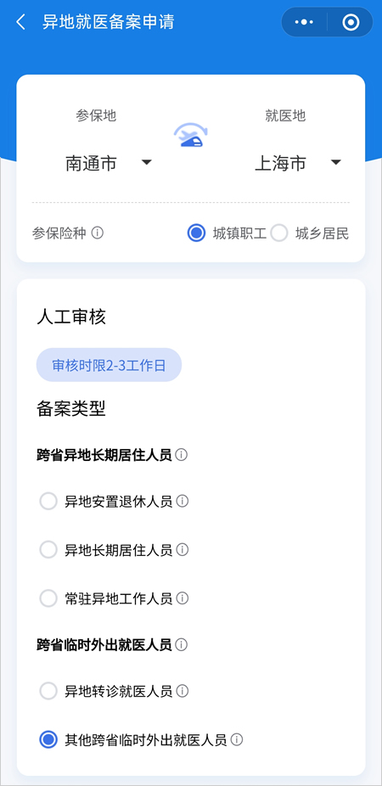Image resolution: width=382 pixels, height=786 pixels.
Task: Show info for 其他跨省临时外出就医人员
Action: click(x=237, y=739)
